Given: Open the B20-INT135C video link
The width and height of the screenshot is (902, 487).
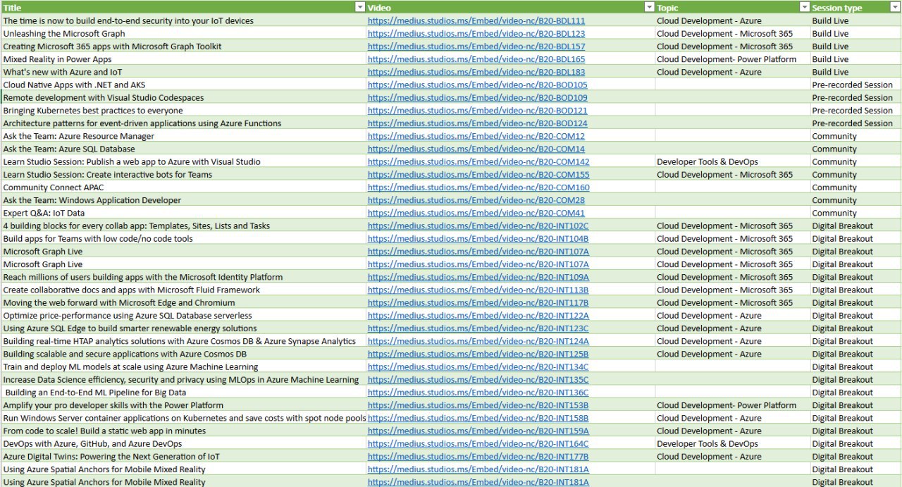Looking at the screenshot, I should pos(478,380).
